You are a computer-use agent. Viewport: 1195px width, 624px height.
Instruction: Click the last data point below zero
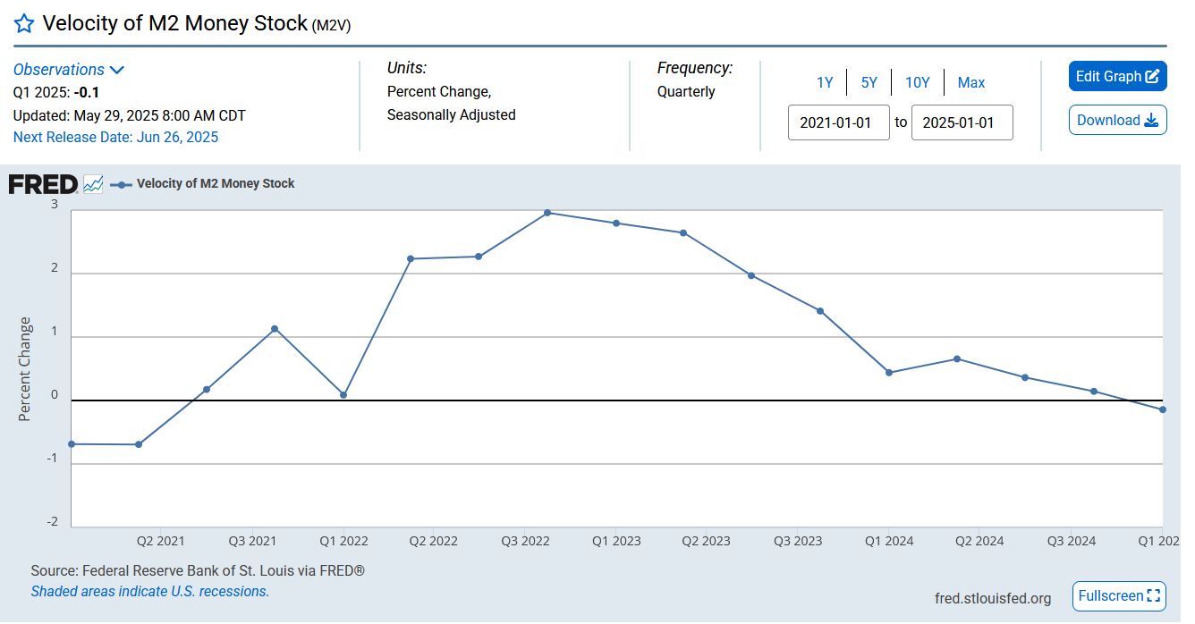point(1162,409)
